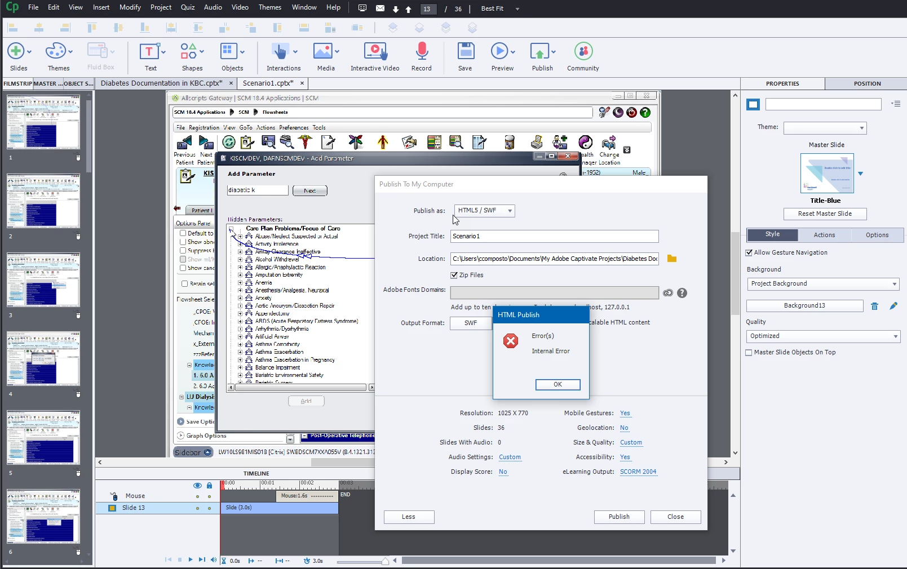Open the Slides tool icon
The image size is (907, 569).
[x=16, y=51]
